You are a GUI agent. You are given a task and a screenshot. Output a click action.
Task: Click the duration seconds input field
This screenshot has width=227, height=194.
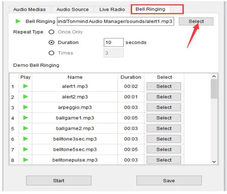113,42
